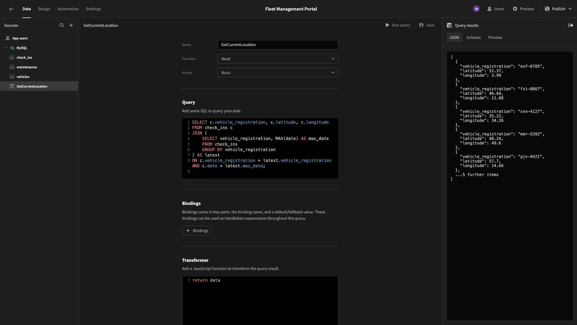Click the check_ins table icon
This screenshot has width=577, height=325.
pos(12,57)
